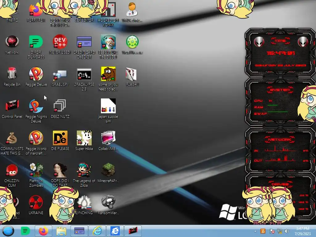Image resolution: width=316 pixels, height=237 pixels.
Task: Open the FURRYFUX Firefox shortcut
Action: click(x=36, y=10)
